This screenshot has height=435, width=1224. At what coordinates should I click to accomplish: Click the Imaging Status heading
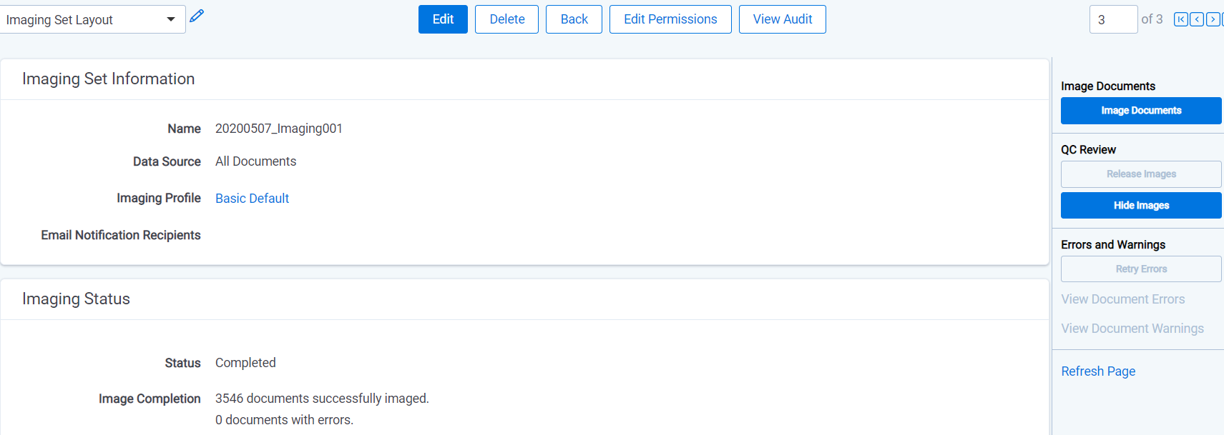[76, 299]
